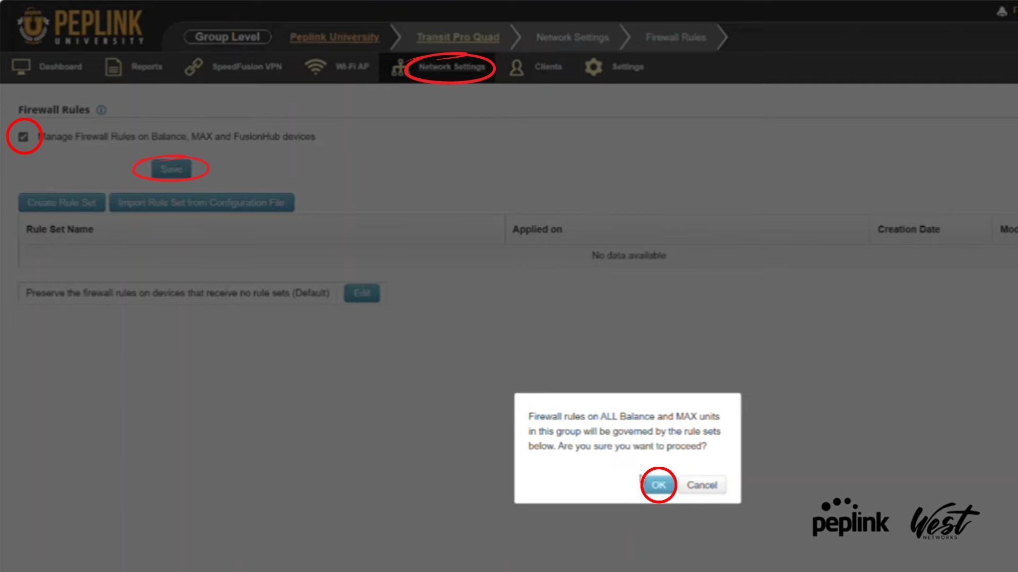
Task: Open the Network Settings menu tab
Action: tap(452, 67)
